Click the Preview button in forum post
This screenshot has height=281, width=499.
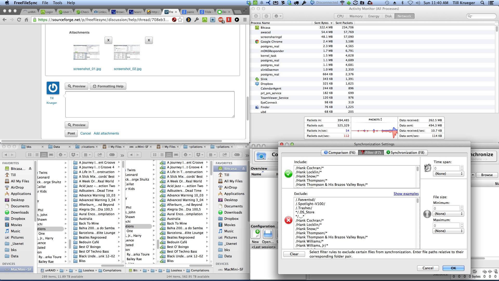(x=77, y=86)
